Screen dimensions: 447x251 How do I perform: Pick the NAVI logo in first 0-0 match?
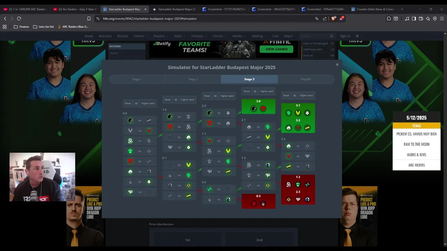pos(149,121)
